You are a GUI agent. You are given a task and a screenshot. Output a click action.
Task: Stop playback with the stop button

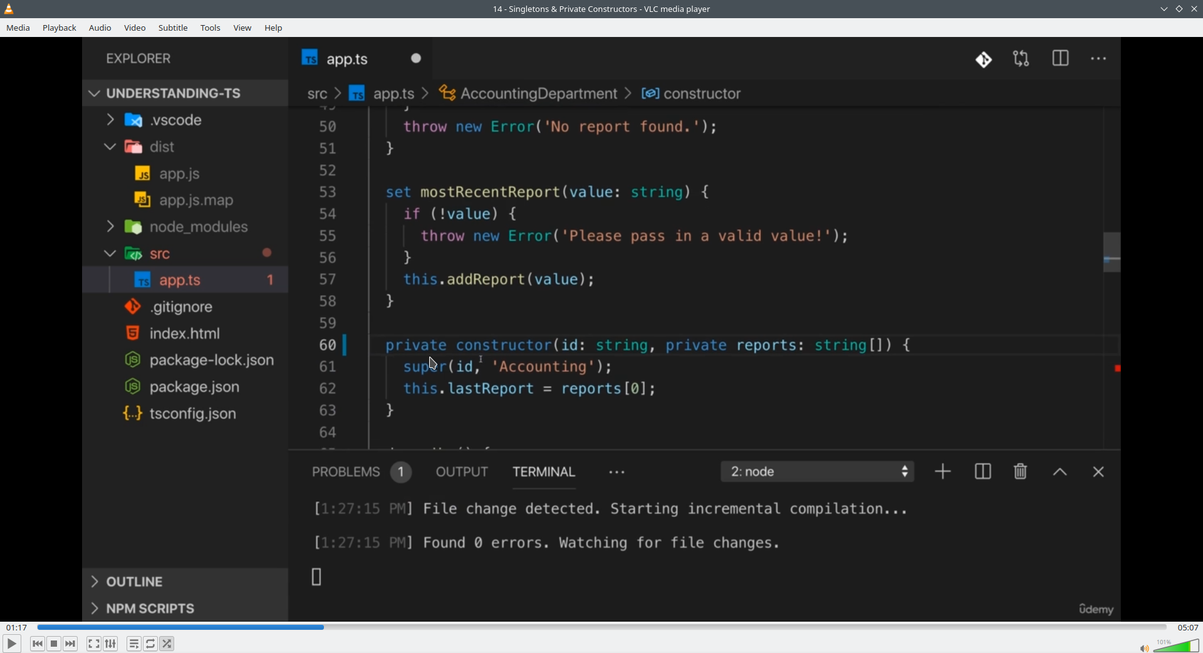(x=55, y=644)
